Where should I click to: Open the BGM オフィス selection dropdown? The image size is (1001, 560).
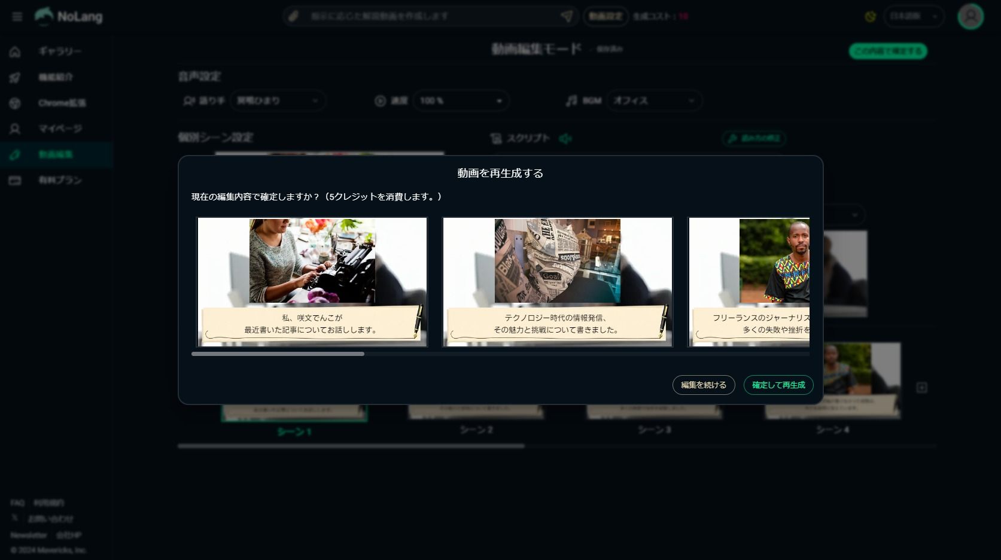click(x=654, y=101)
